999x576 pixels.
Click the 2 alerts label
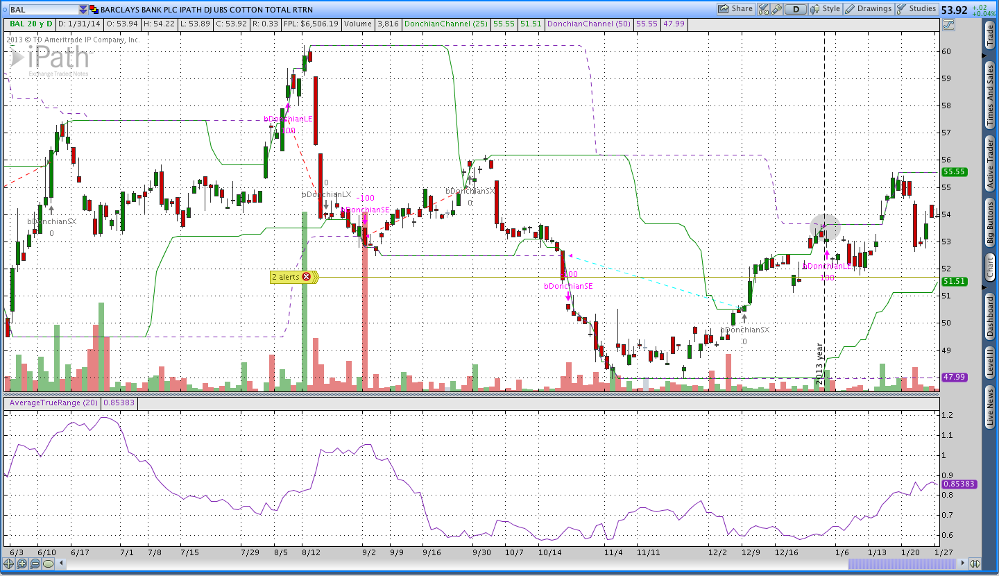pos(286,277)
